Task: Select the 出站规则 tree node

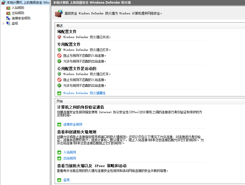Action: coord(18,13)
